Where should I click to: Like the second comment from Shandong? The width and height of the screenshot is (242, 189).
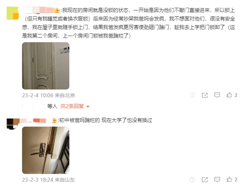coord(229,179)
